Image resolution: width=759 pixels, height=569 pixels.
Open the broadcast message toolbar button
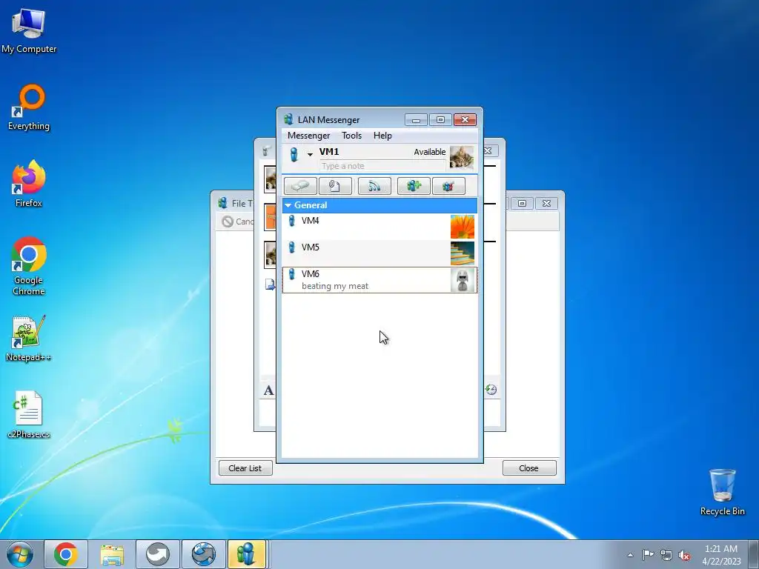[374, 186]
